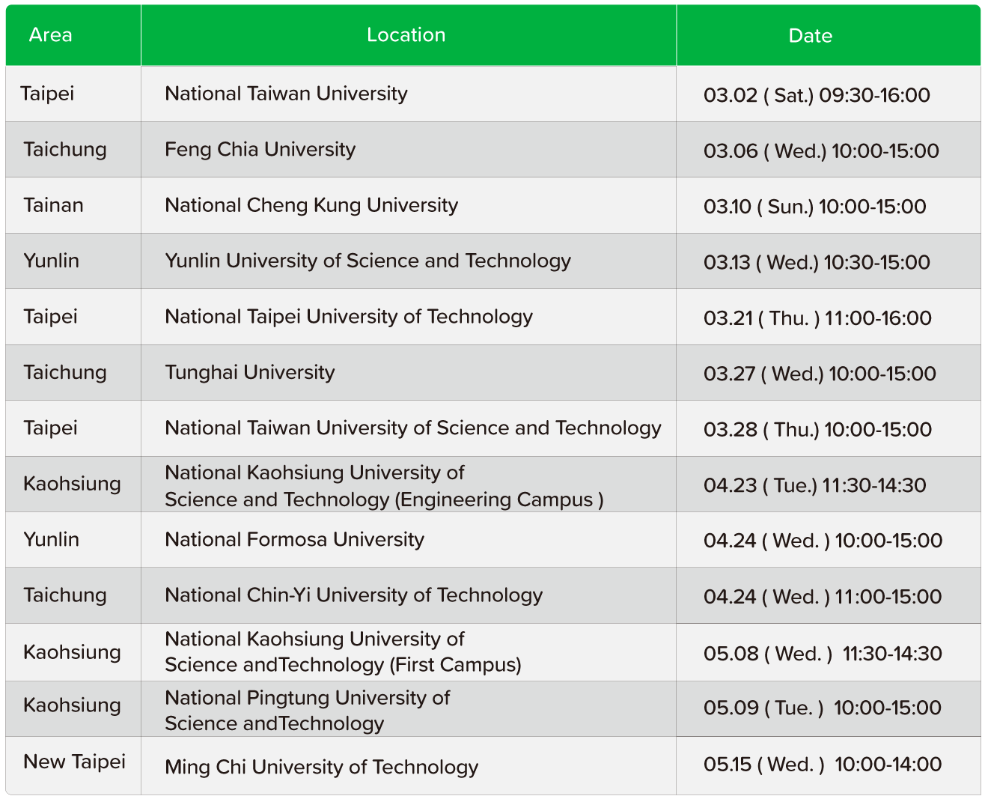The height and width of the screenshot is (796, 988).
Task: Click date 03.02 (Sat.) 09:30-16:00
Action: [x=817, y=95]
